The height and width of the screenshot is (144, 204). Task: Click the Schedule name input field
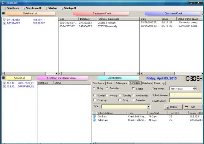pos(185,95)
